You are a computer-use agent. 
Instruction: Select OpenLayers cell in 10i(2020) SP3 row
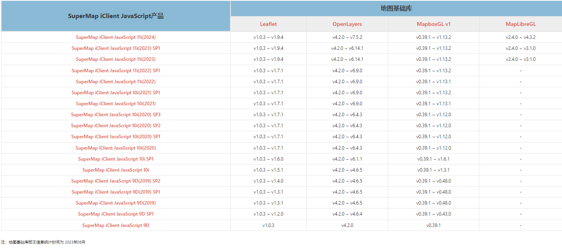(347, 115)
